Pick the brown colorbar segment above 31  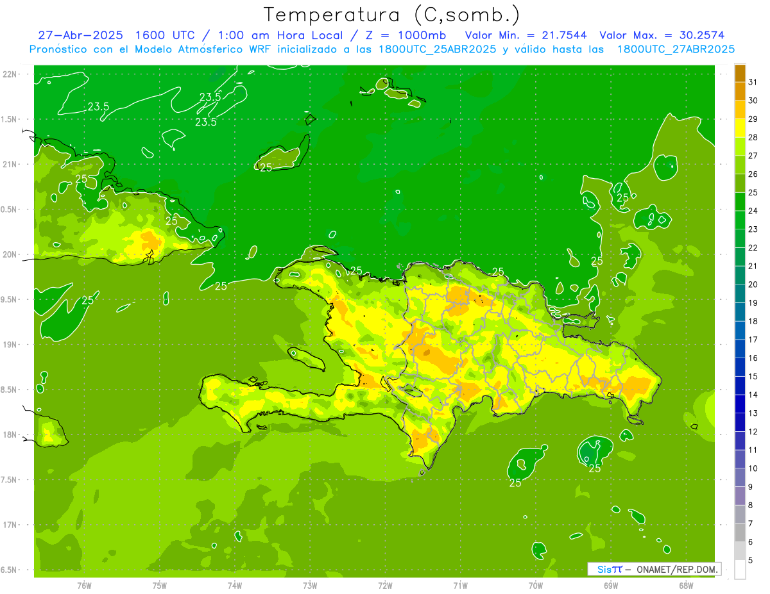click(x=740, y=73)
